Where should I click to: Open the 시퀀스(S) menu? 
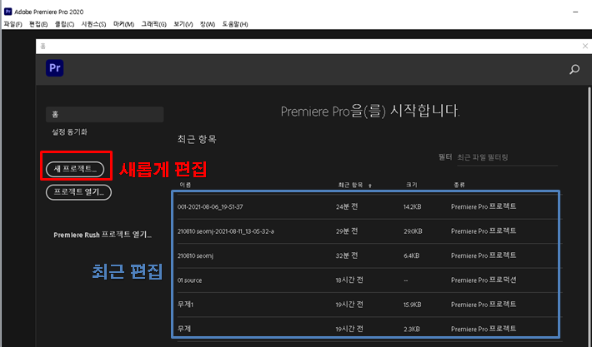tap(93, 24)
